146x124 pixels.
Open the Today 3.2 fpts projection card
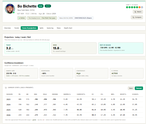pyautogui.click(x=27, y=48)
